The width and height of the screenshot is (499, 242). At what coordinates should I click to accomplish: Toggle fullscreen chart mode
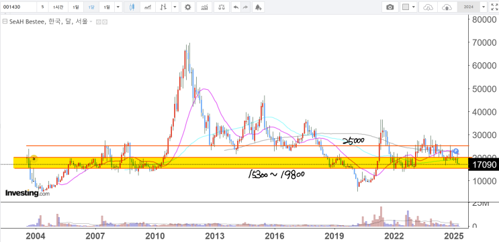(494, 7)
